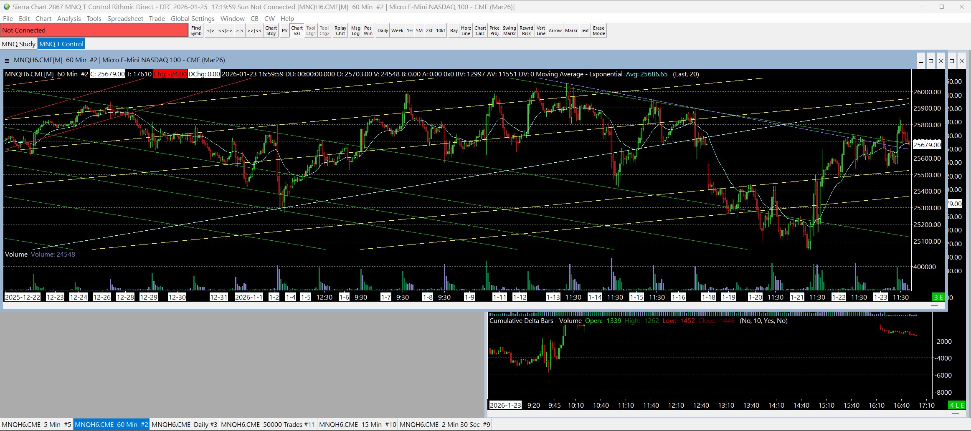The width and height of the screenshot is (971, 431).
Task: Select Tool Cfg2 configuration button
Action: click(325, 30)
